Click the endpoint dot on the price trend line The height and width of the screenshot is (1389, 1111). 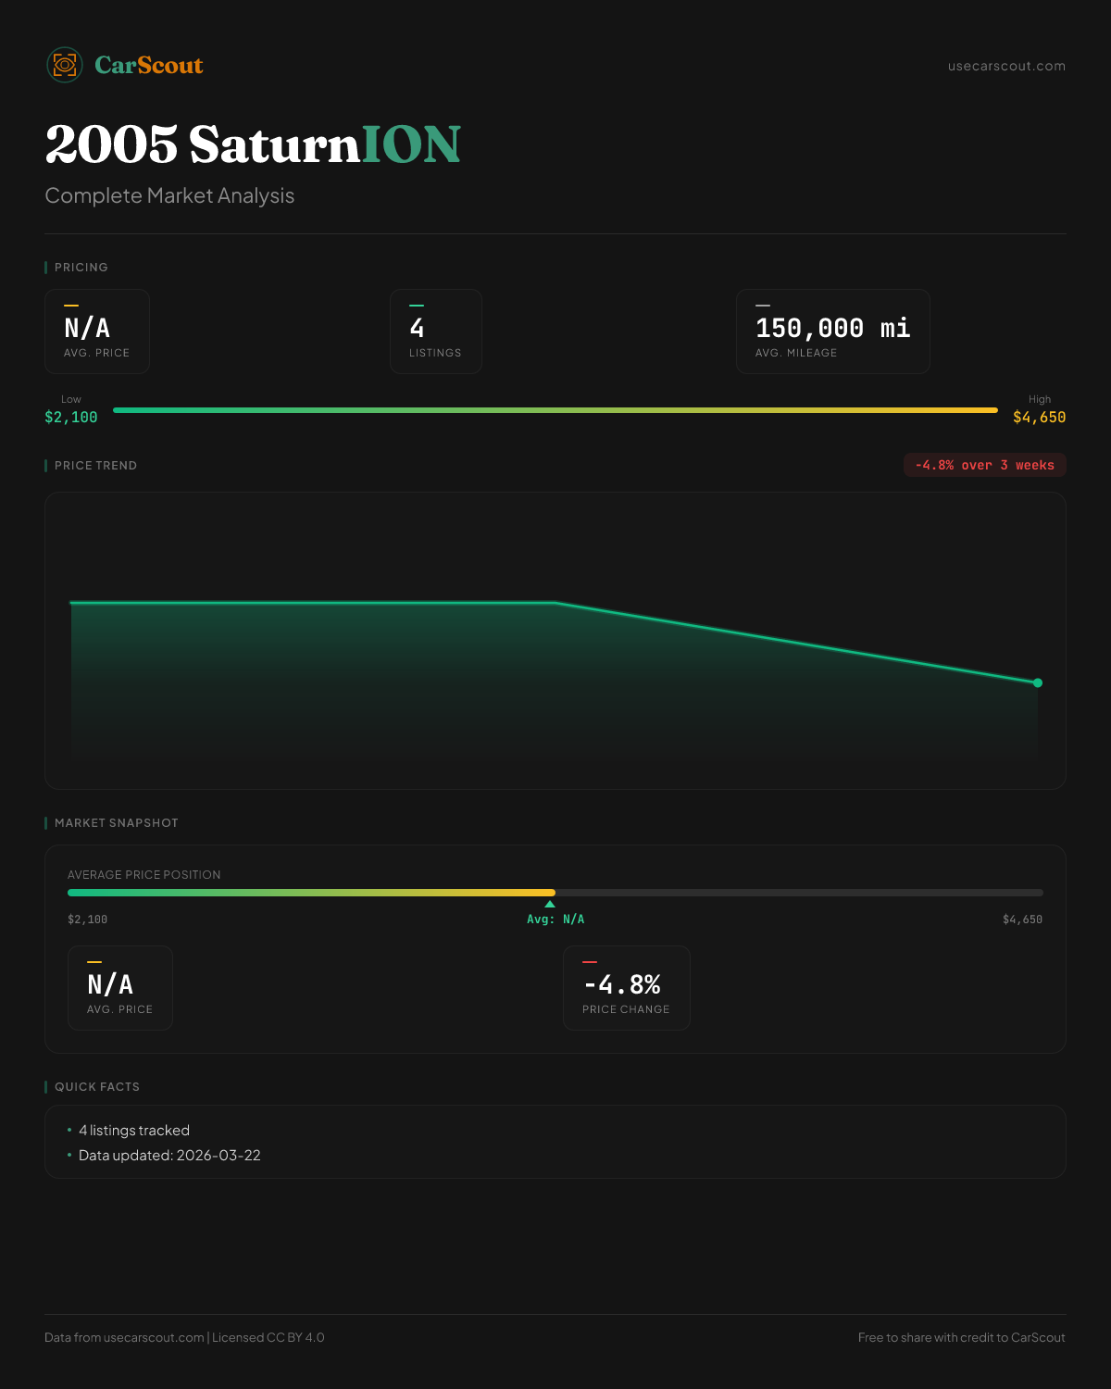click(1037, 682)
